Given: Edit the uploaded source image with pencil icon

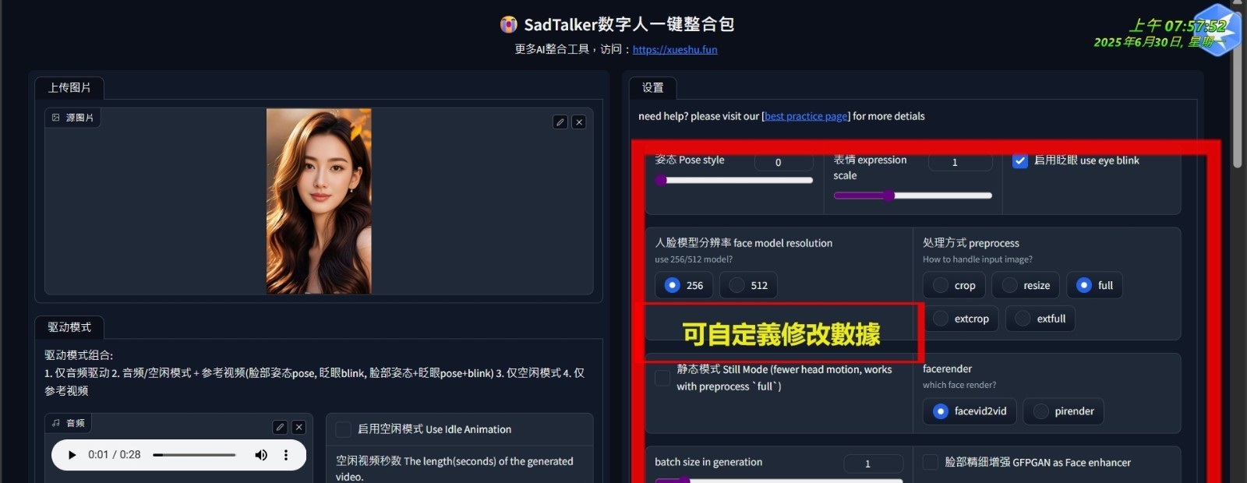Looking at the screenshot, I should click(560, 122).
